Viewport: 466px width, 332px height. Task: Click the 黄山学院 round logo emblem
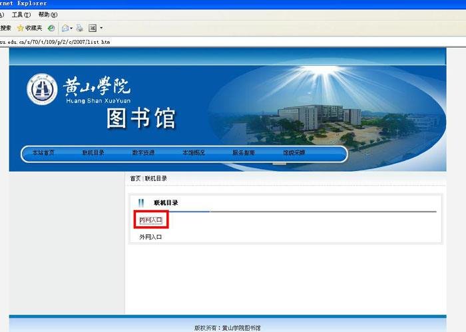(42, 89)
